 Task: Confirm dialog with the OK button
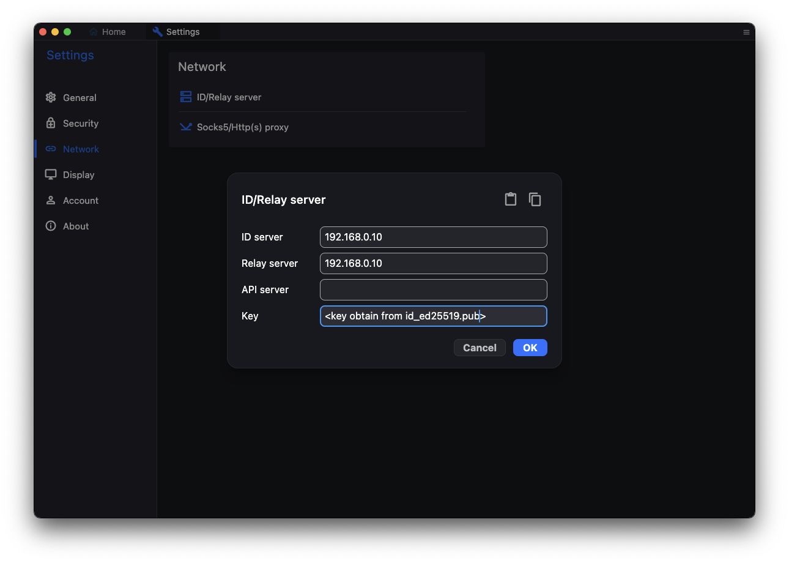click(530, 348)
